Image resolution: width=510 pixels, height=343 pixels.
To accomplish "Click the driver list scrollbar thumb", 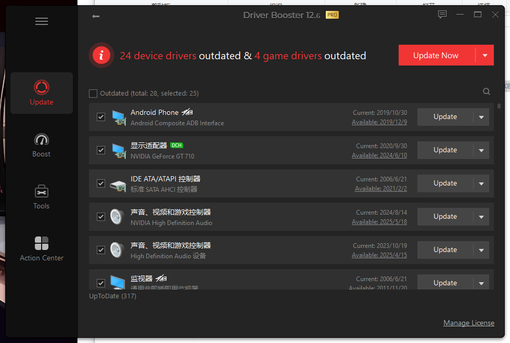I will [499, 106].
